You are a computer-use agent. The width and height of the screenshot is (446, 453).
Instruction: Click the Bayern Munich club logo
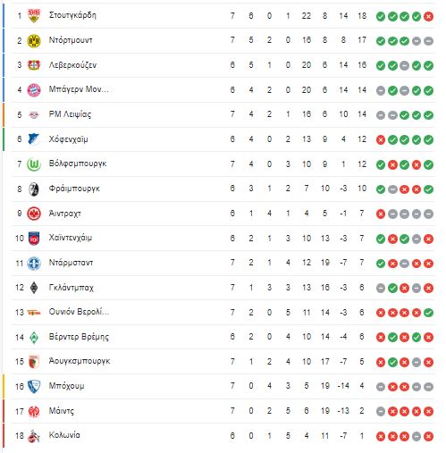click(x=34, y=90)
